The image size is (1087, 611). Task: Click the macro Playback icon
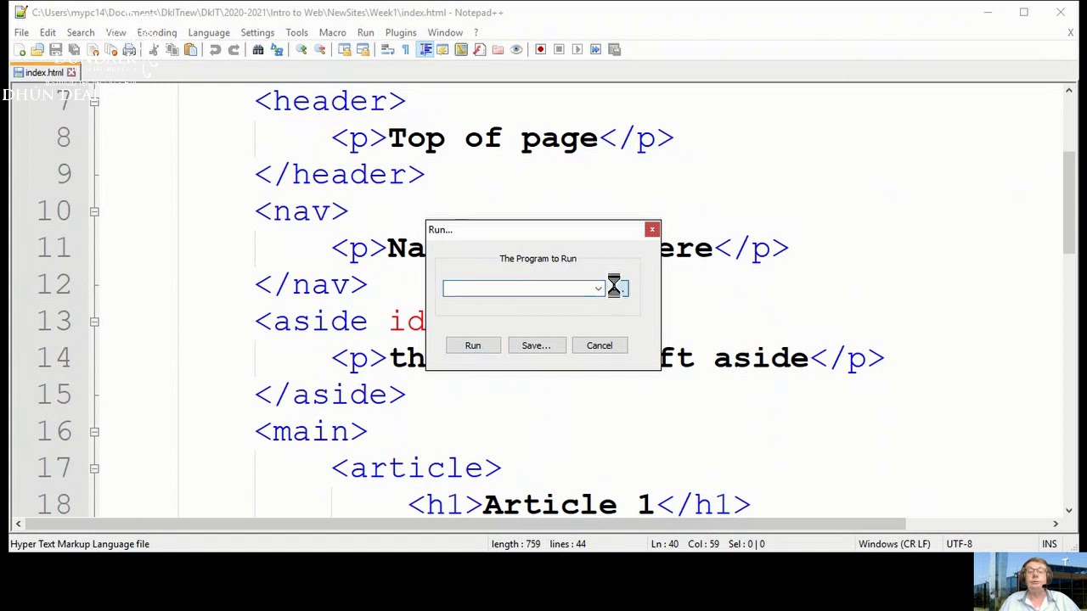click(x=577, y=50)
